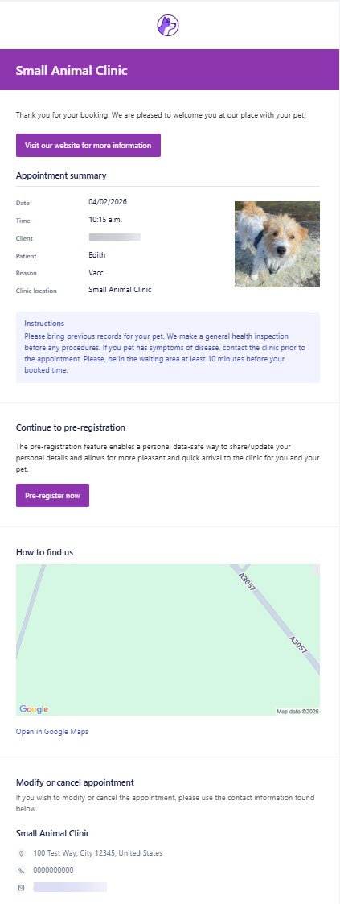340x904 pixels.
Task: Click the envelope email icon
Action: 21,887
